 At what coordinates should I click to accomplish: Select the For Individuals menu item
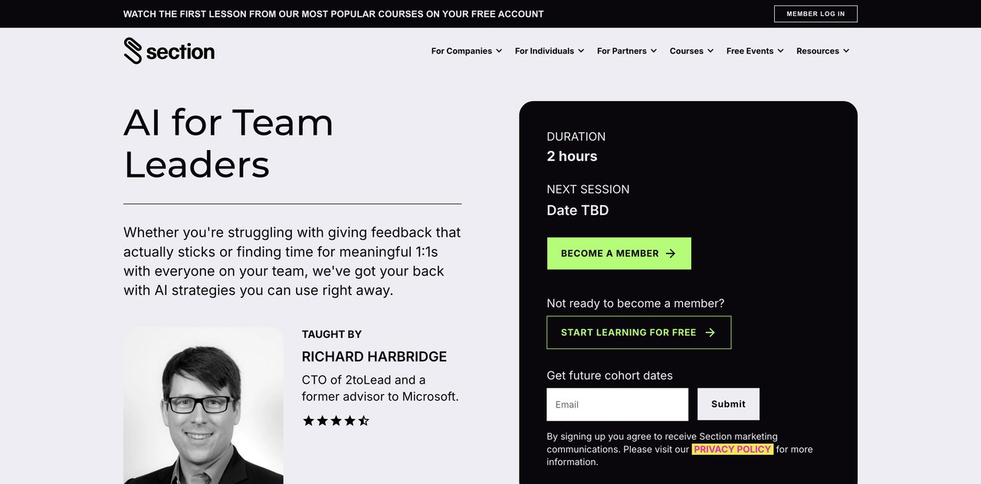pyautogui.click(x=549, y=51)
